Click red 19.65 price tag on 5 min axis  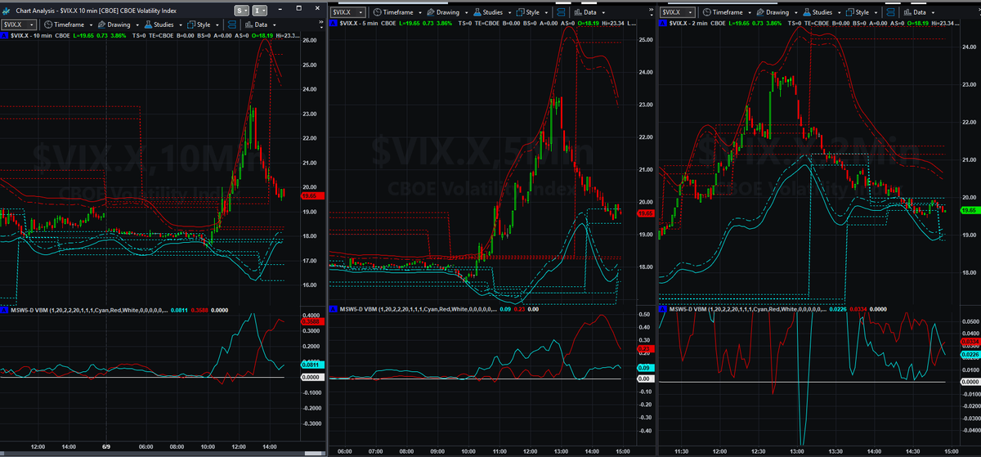point(644,213)
